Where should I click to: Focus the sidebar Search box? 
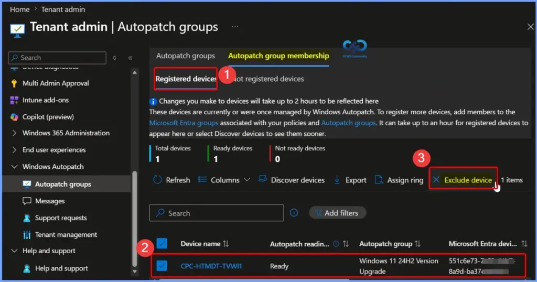(57, 58)
